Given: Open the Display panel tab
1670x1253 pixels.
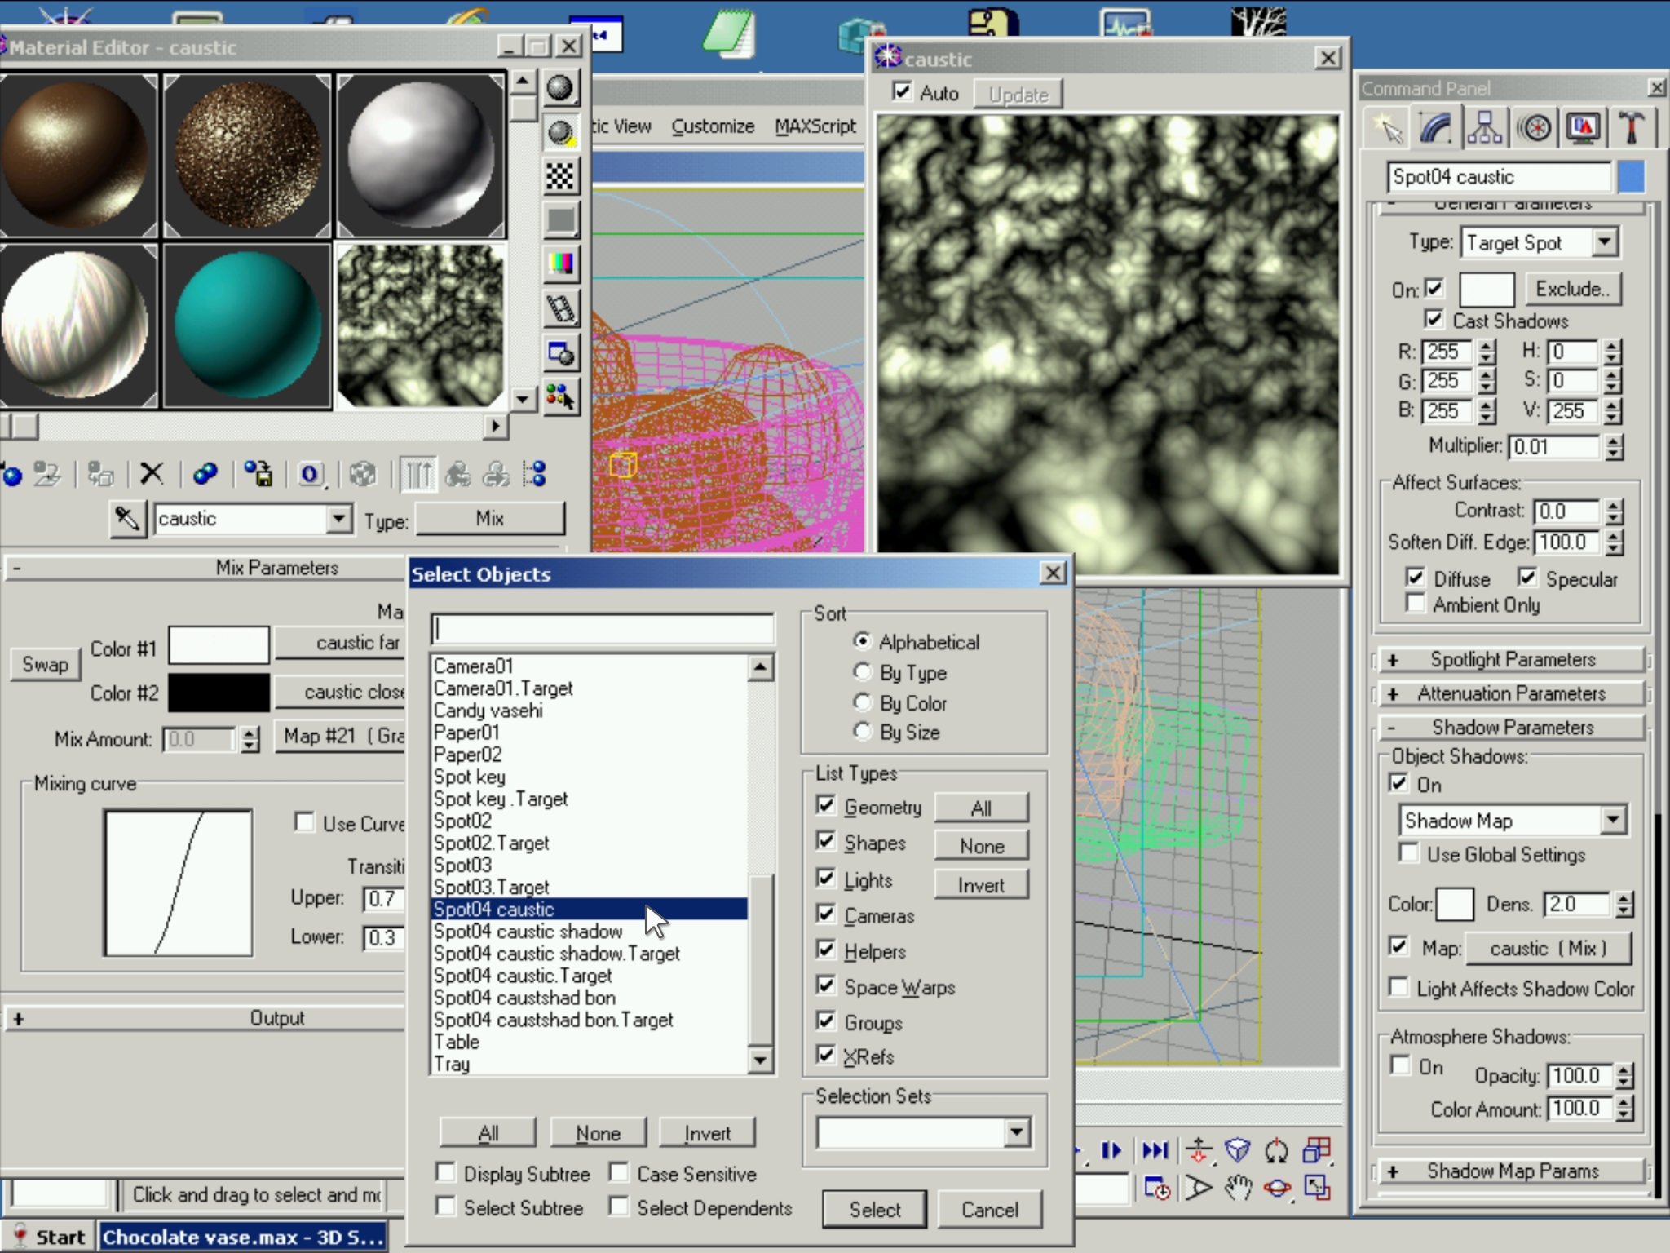Looking at the screenshot, I should (1583, 129).
